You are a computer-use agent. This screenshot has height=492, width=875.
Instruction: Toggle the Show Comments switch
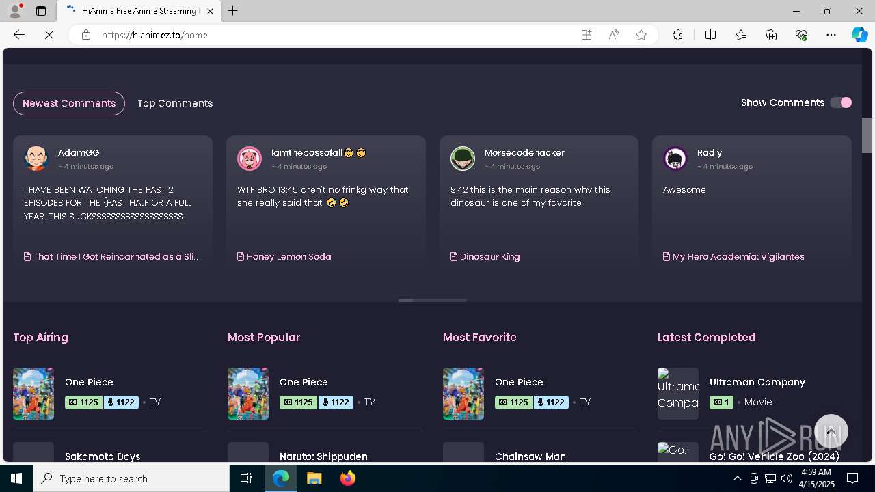pyautogui.click(x=841, y=102)
